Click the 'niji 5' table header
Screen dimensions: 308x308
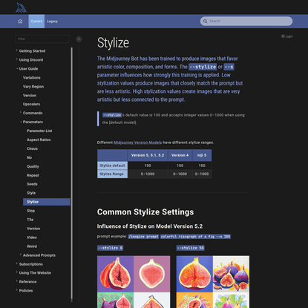coord(202,155)
